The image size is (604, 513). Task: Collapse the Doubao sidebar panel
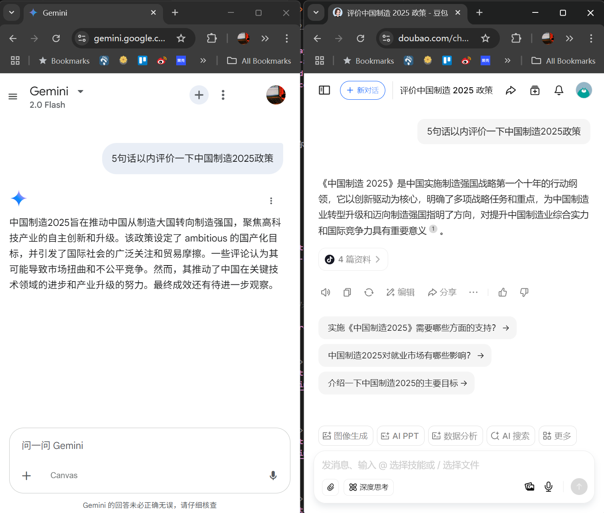pyautogui.click(x=324, y=90)
